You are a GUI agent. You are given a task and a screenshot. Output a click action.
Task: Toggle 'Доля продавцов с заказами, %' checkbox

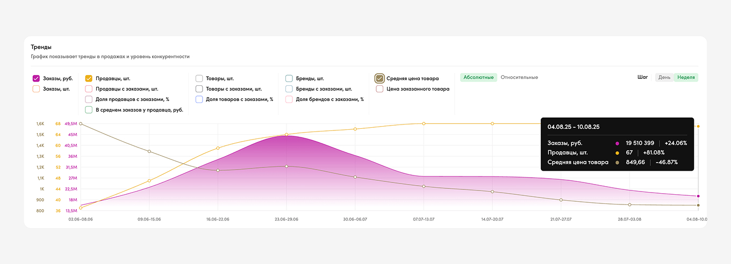[x=89, y=99]
